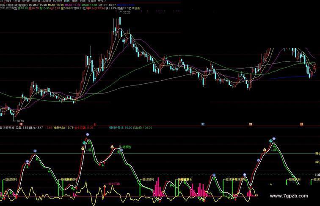Click the 2021/02/19 date in header

[x=8, y=8]
